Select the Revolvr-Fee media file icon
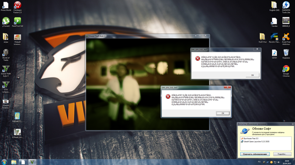 [x=274, y=38]
